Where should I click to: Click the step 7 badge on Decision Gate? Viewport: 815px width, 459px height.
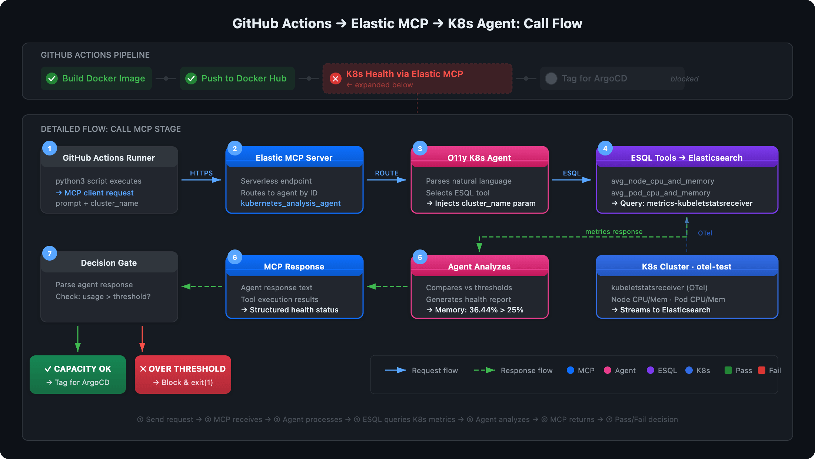click(49, 254)
